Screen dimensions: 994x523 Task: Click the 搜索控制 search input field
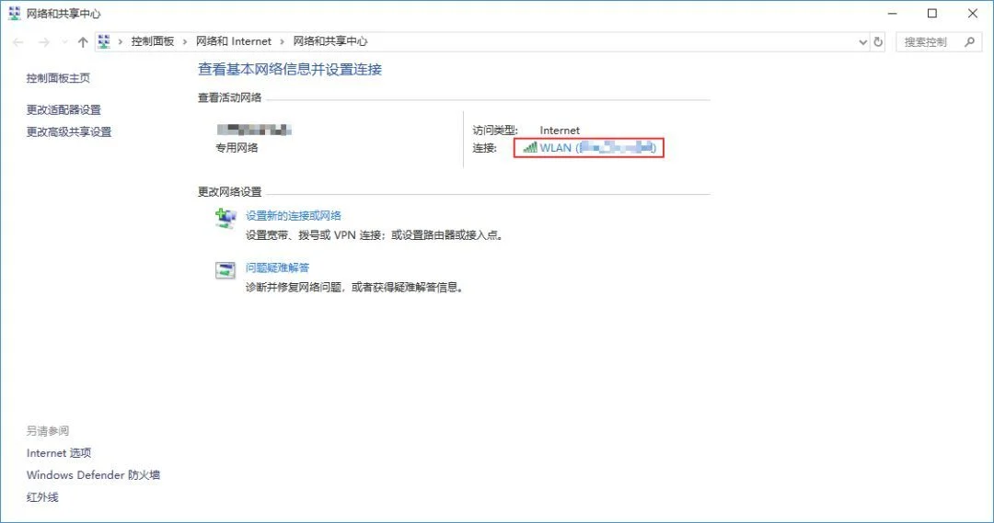click(930, 42)
